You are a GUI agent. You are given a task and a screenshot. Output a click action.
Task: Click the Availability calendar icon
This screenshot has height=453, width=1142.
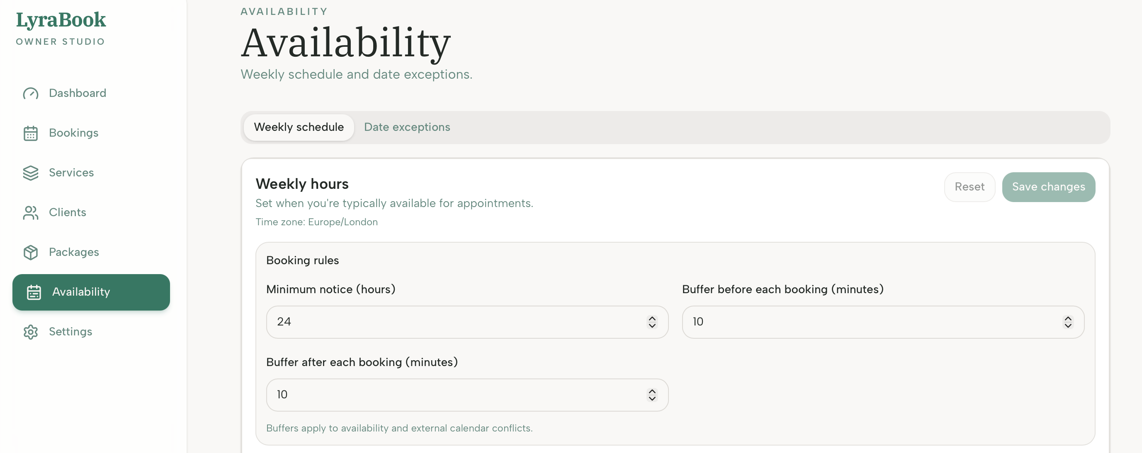coord(33,292)
